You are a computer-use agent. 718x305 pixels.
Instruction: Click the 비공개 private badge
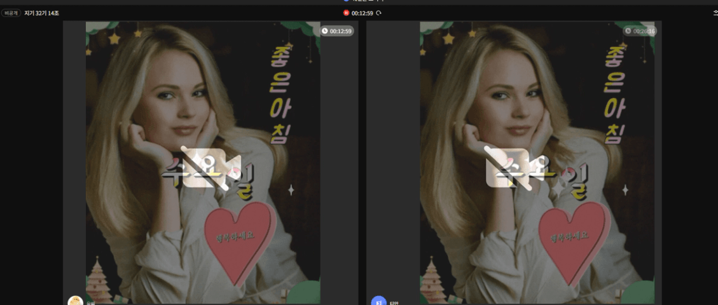[11, 13]
